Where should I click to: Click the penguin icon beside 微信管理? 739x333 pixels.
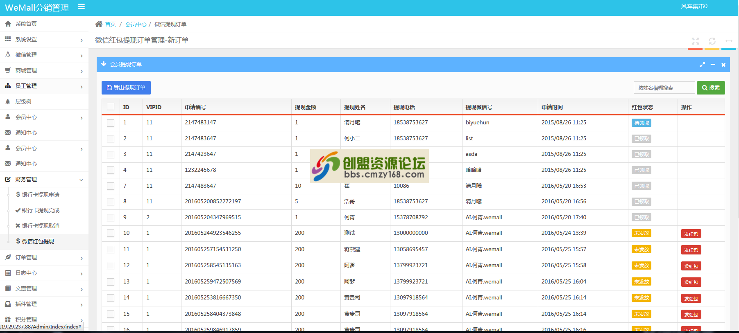pos(8,54)
